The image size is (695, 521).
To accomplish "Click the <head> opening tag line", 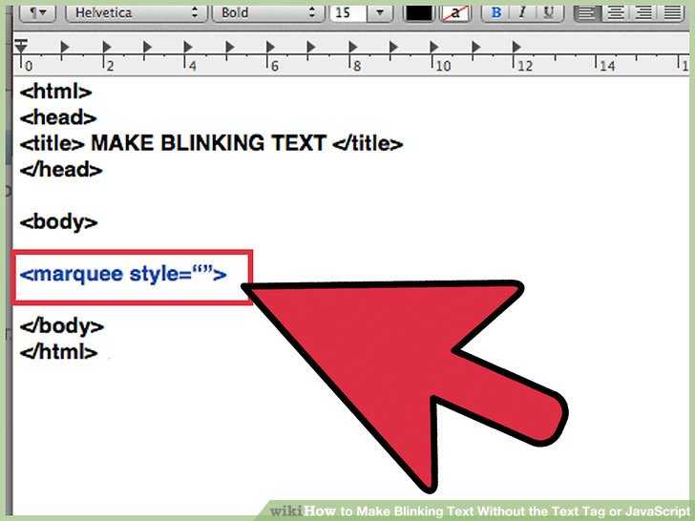I will (58, 118).
